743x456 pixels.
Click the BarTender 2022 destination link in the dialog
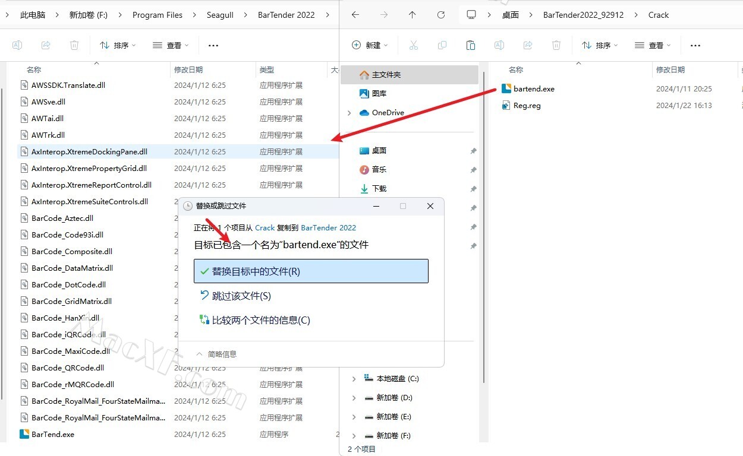point(329,227)
